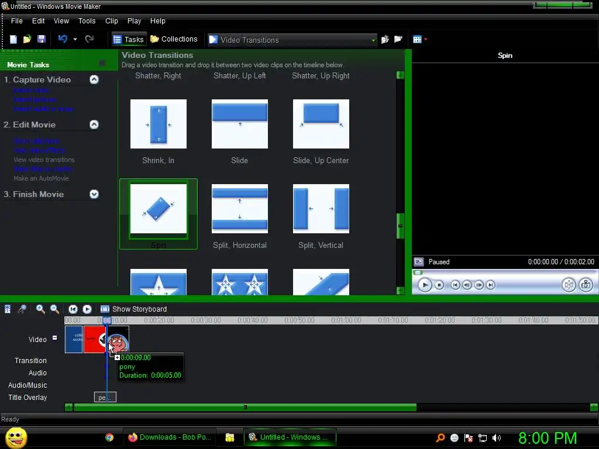Open Set Audio Levels timeline icon
Screen dimensions: 599x449
pos(8,309)
